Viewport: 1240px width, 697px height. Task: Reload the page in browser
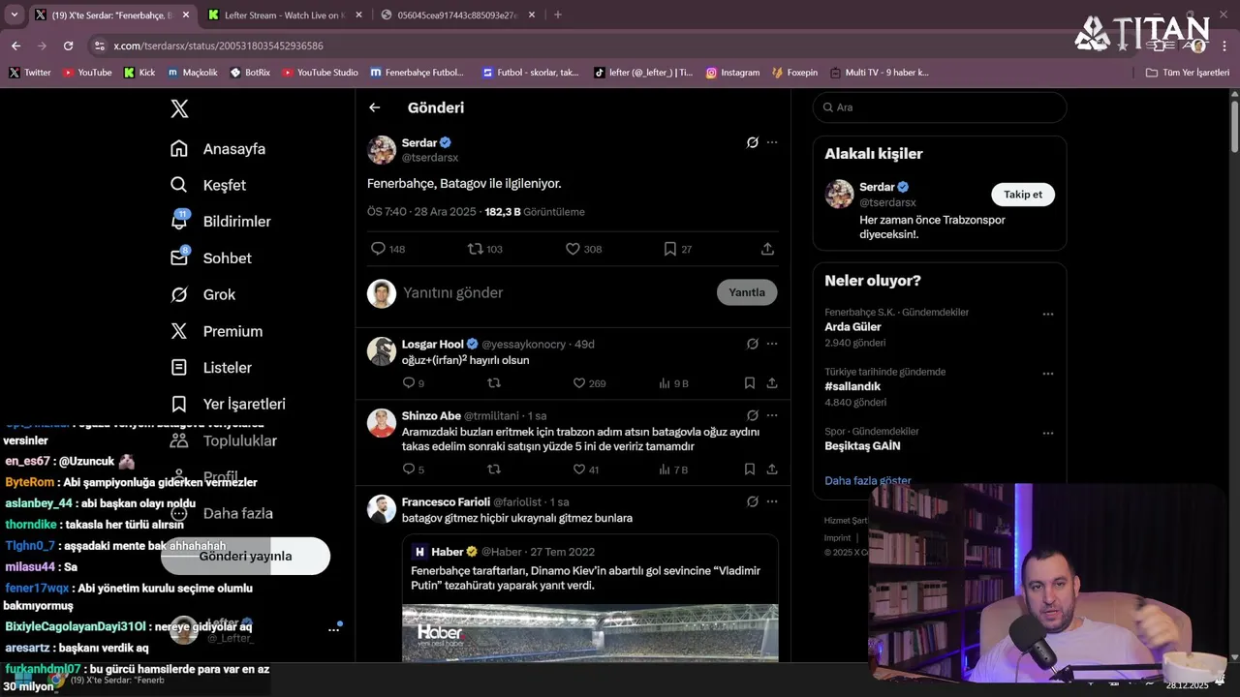68,45
